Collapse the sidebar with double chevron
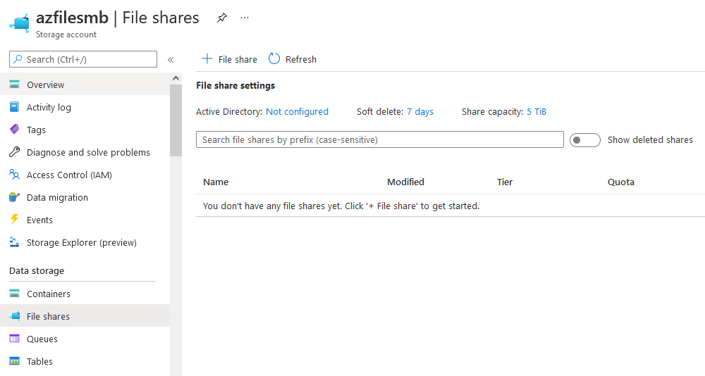The height and width of the screenshot is (376, 705). pos(171,60)
